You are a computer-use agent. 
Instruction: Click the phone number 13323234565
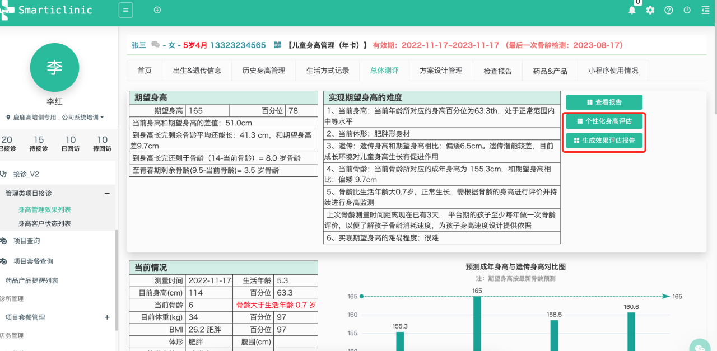tap(238, 45)
